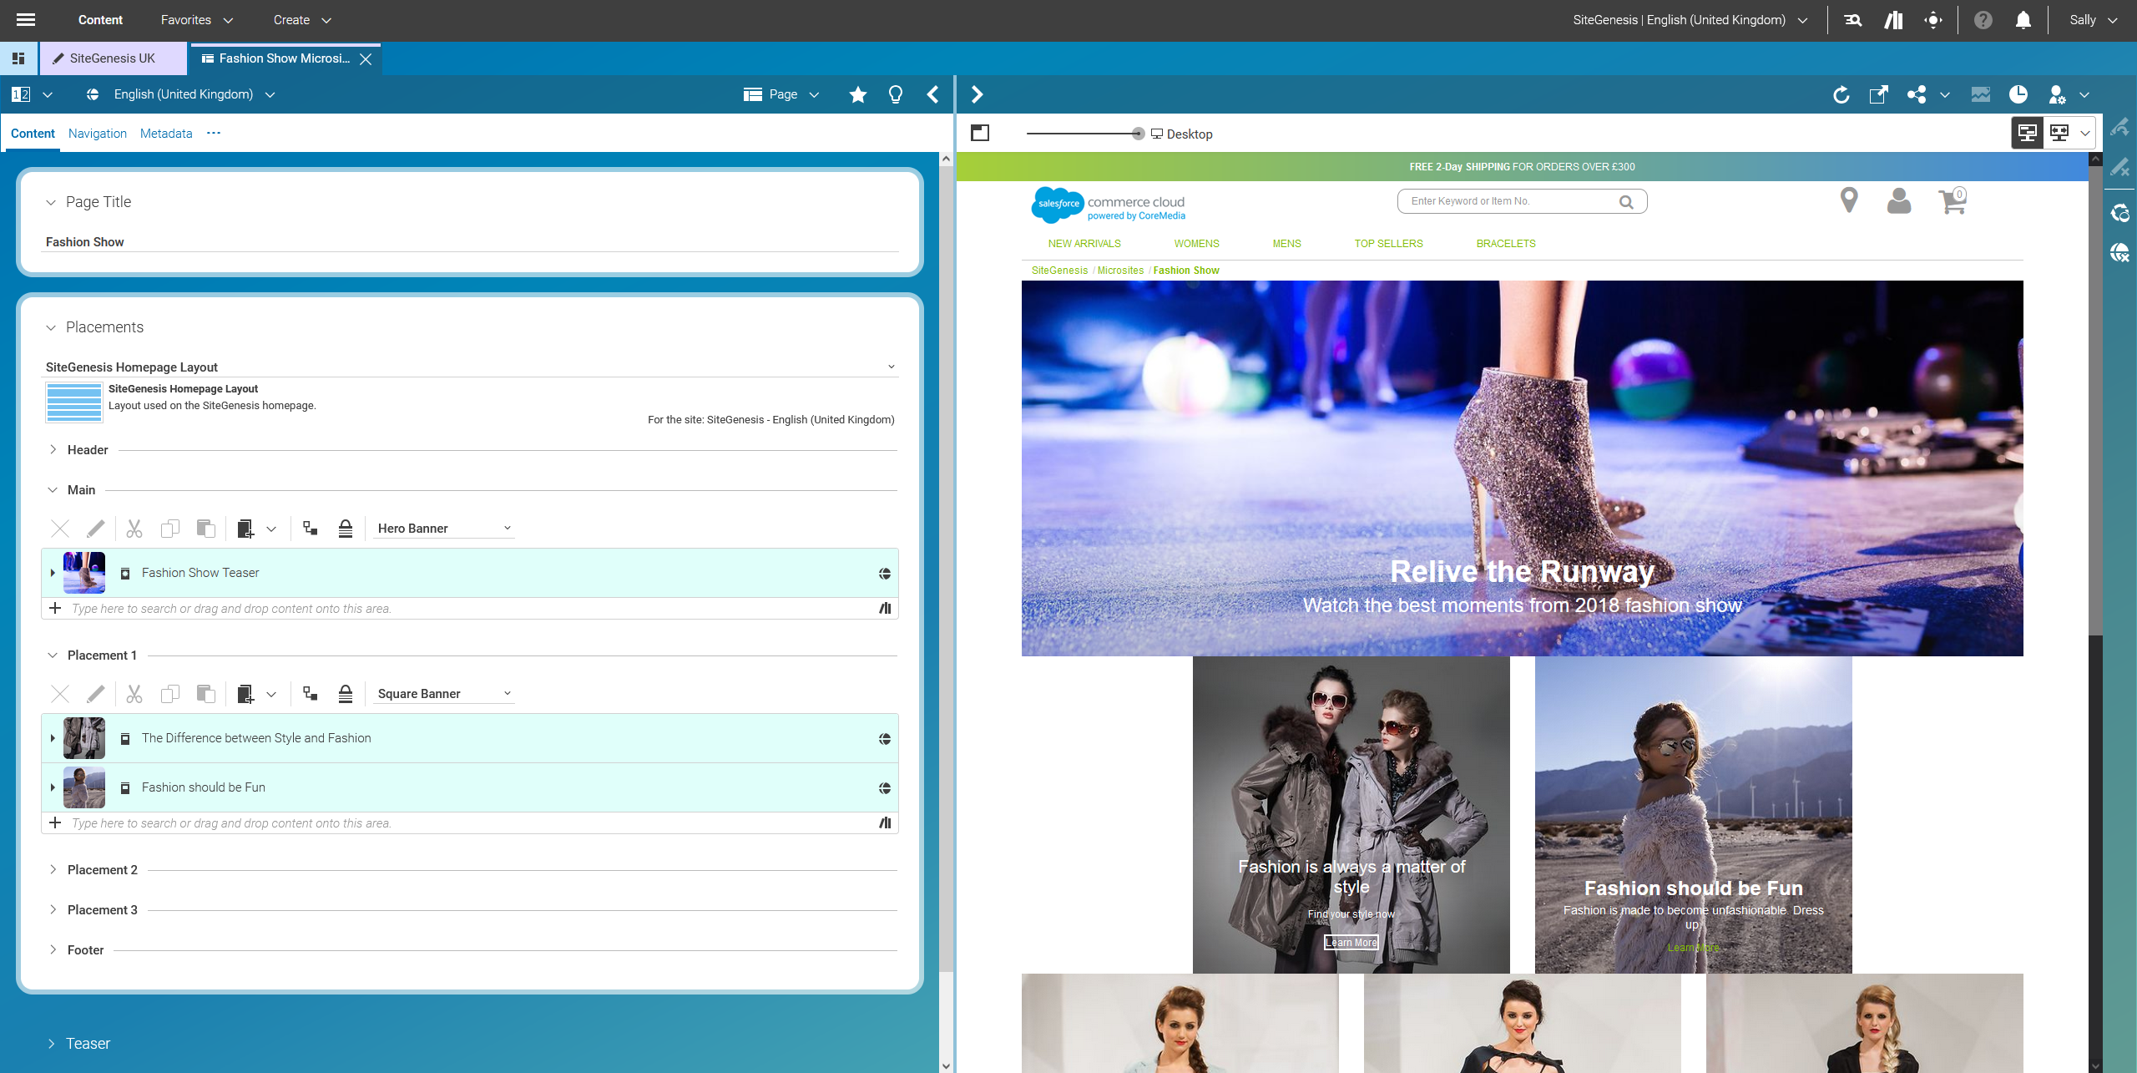Open preview in a new browser tab
The width and height of the screenshot is (2137, 1073).
(x=1878, y=94)
